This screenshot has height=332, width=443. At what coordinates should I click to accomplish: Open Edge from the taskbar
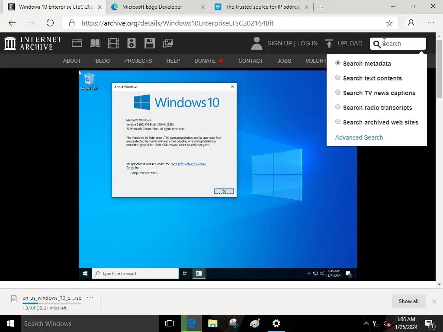click(x=192, y=323)
